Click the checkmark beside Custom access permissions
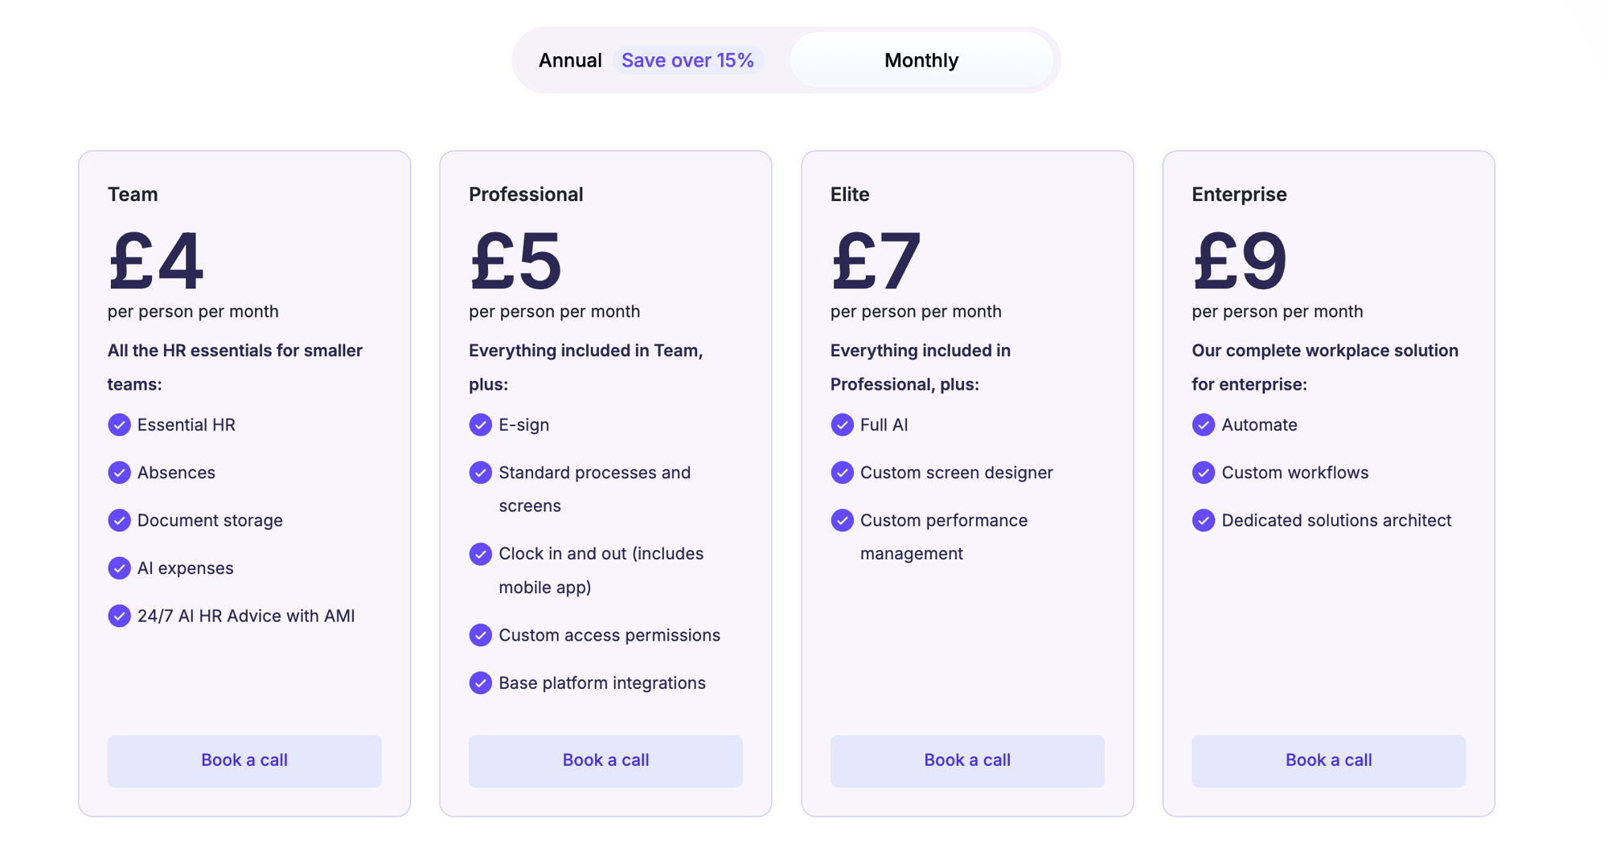Screen dimensions: 1608x868 click(x=480, y=635)
